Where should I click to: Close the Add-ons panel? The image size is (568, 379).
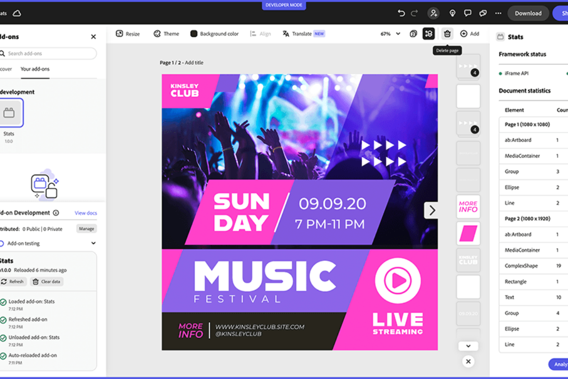pos(93,37)
